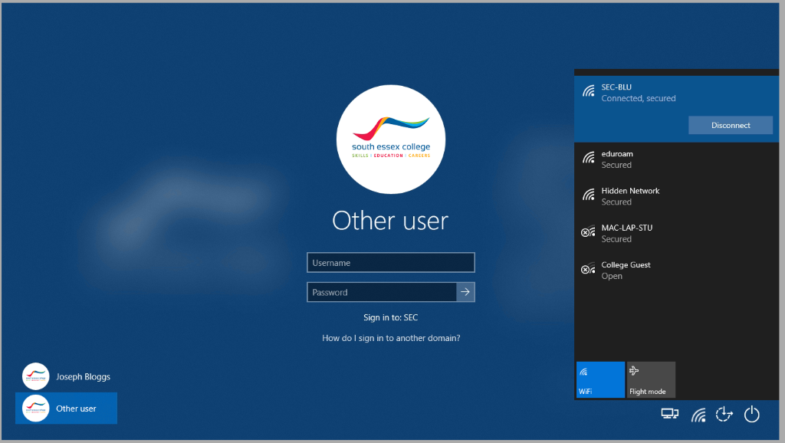Toggle the WiFi quick action tile
The height and width of the screenshot is (443, 785).
pos(600,379)
